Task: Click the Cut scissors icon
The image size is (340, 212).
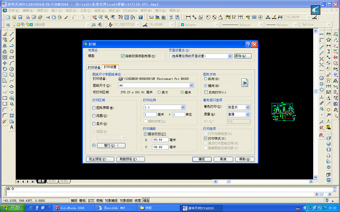Action: point(48,17)
